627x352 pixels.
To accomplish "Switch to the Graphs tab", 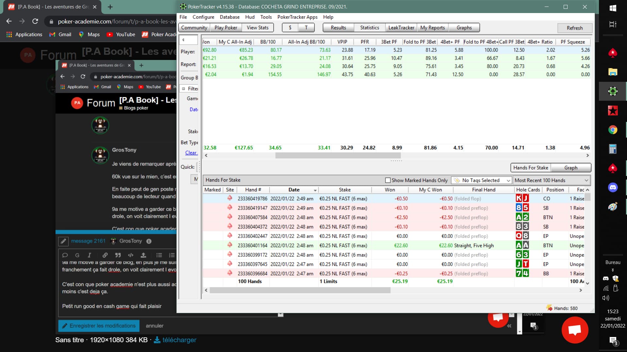I will click(x=464, y=28).
